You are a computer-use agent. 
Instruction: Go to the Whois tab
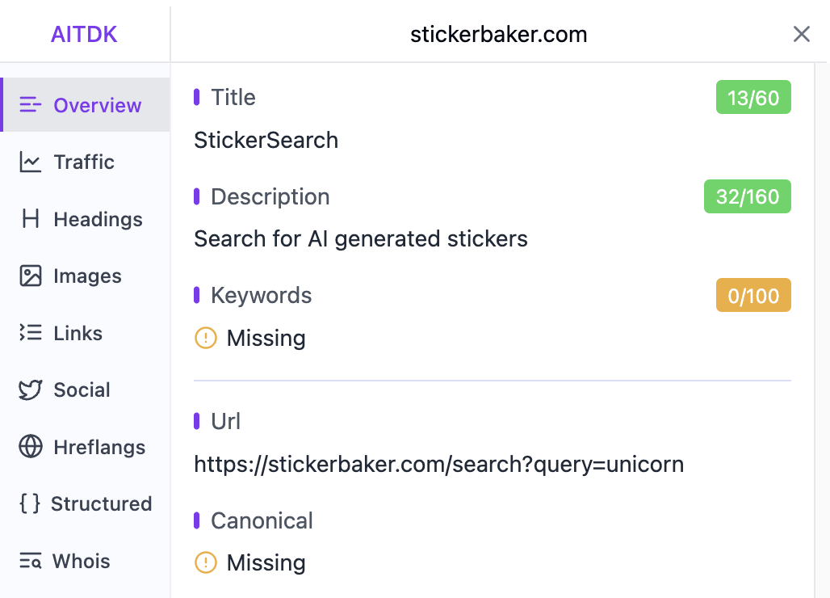pos(81,561)
